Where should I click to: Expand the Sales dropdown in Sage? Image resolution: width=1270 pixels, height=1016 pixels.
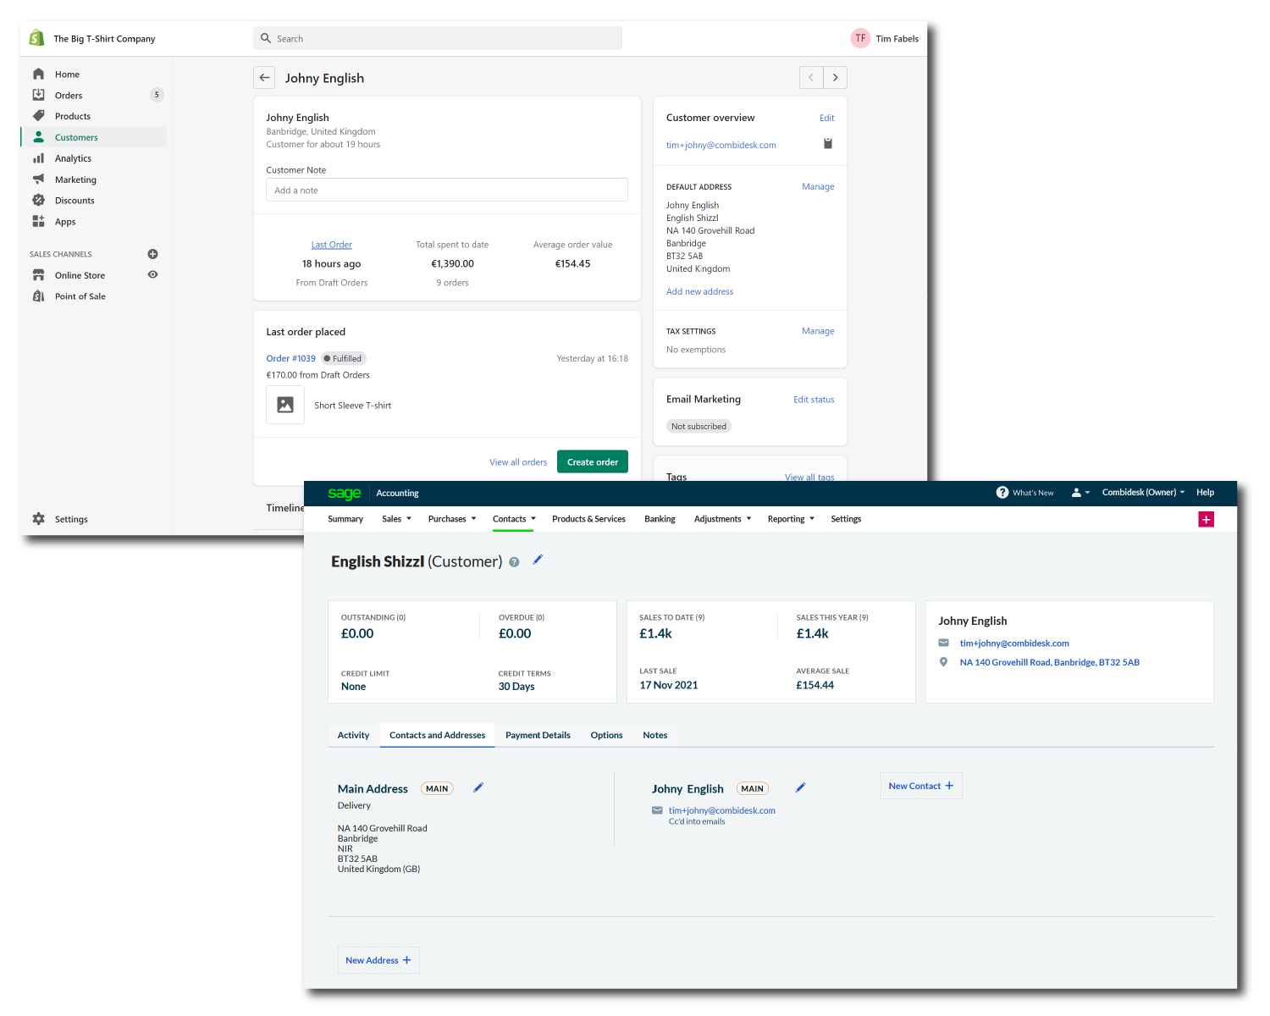395,518
